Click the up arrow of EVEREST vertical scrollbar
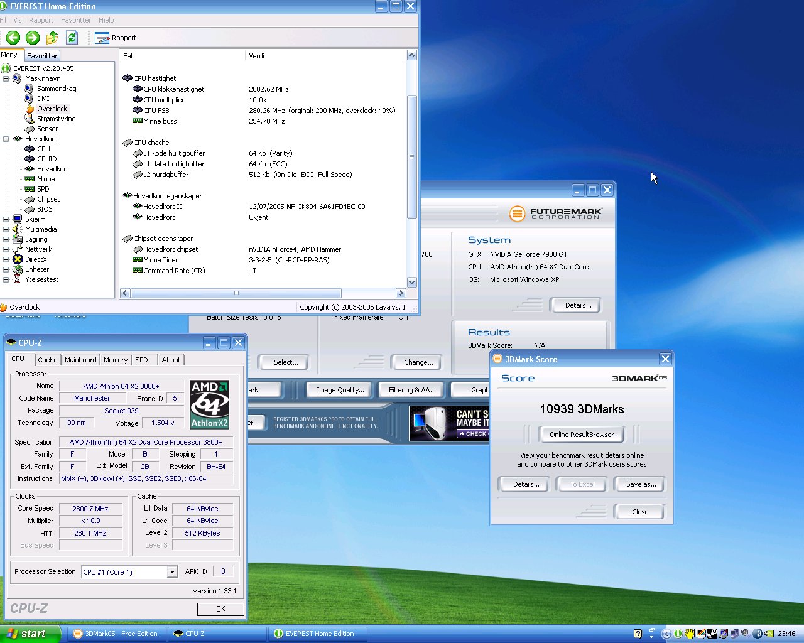The height and width of the screenshot is (643, 804). click(412, 55)
